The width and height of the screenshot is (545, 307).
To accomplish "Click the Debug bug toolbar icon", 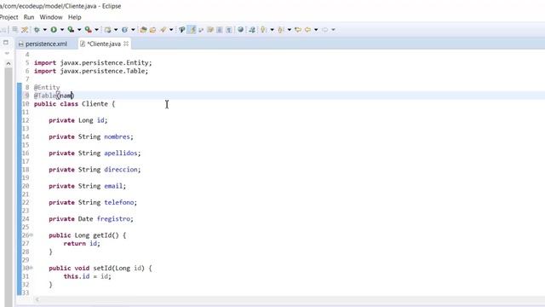I will (x=37, y=30).
